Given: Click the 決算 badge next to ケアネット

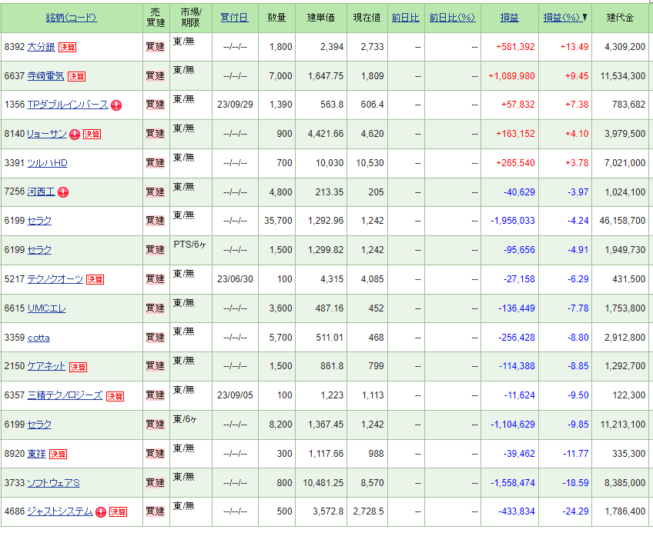Looking at the screenshot, I should point(78,367).
